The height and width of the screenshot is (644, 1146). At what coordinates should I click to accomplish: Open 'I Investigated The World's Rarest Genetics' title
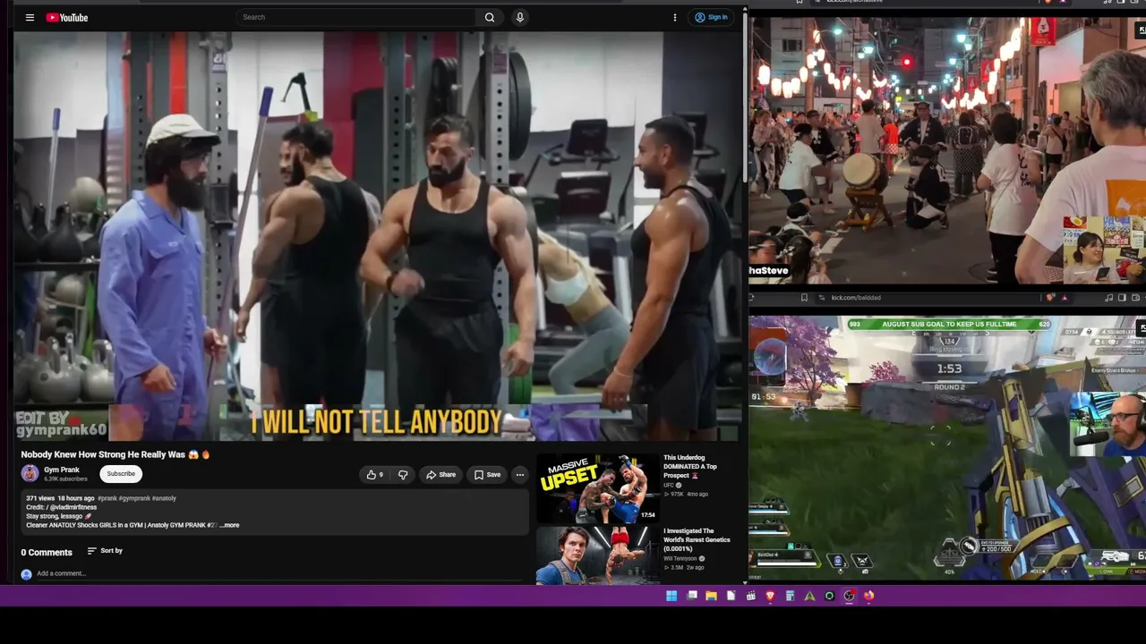tap(697, 540)
